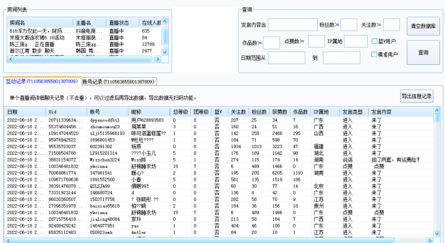The image size is (445, 243).
Task: Click the 点赞数>= input box
Action: 316,41
